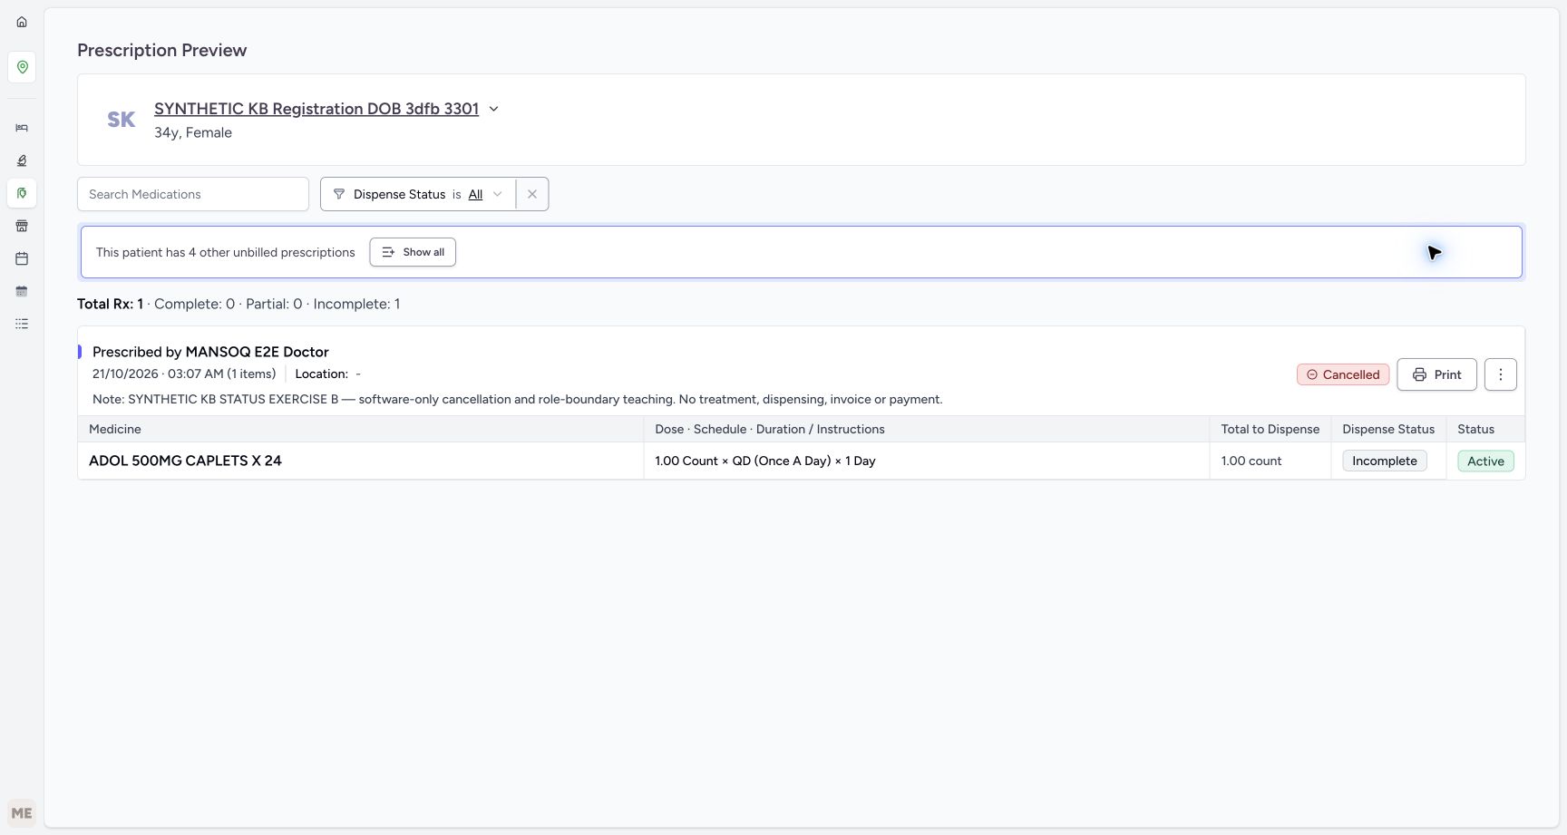Image resolution: width=1567 pixels, height=835 pixels.
Task: Click the Print button
Action: [1436, 374]
